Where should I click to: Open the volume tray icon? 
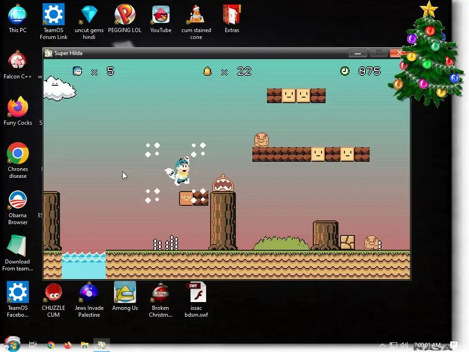404,345
